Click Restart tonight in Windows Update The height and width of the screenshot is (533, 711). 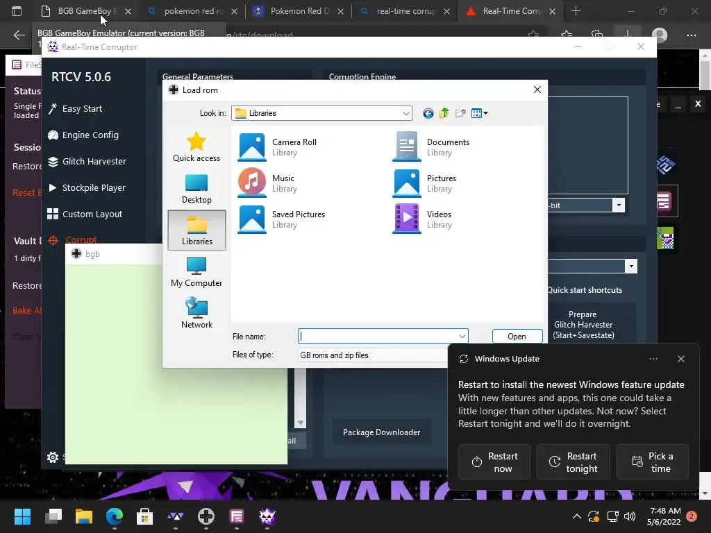(x=573, y=462)
